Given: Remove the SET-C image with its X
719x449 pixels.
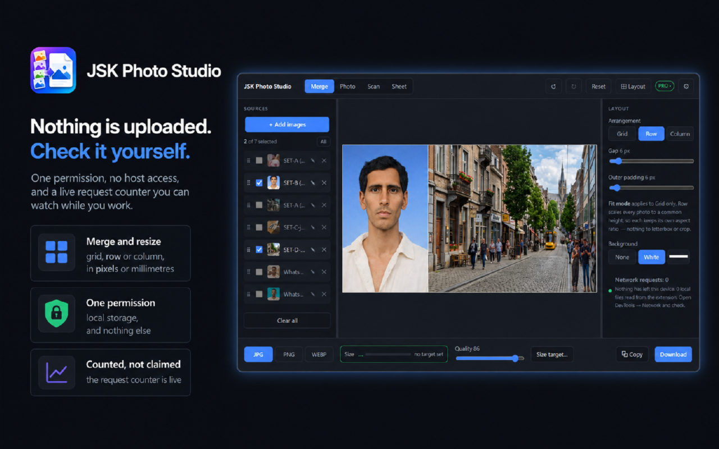Looking at the screenshot, I should point(324,227).
